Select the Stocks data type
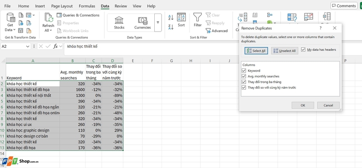The image size is (362, 168). point(119,23)
